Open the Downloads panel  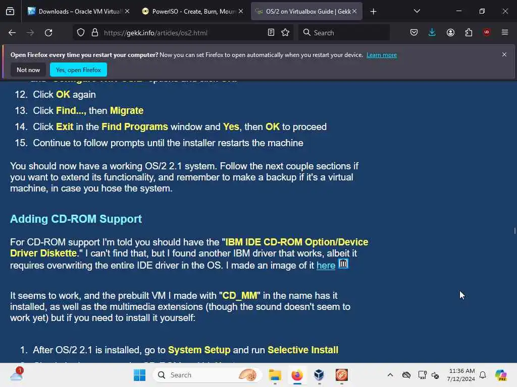click(432, 33)
